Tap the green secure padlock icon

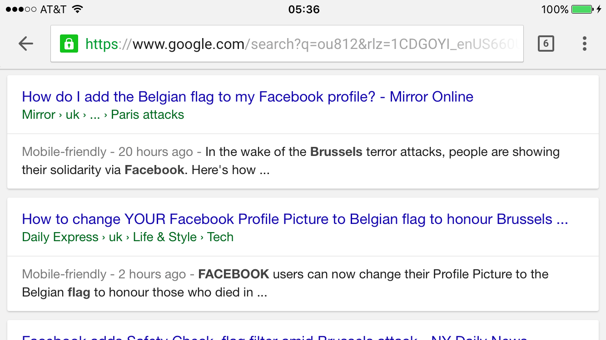(x=69, y=44)
